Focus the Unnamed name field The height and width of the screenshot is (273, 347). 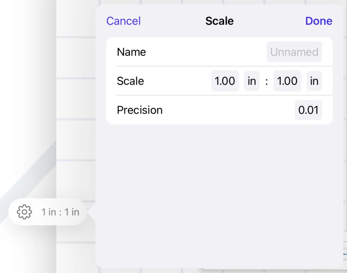[x=294, y=52]
